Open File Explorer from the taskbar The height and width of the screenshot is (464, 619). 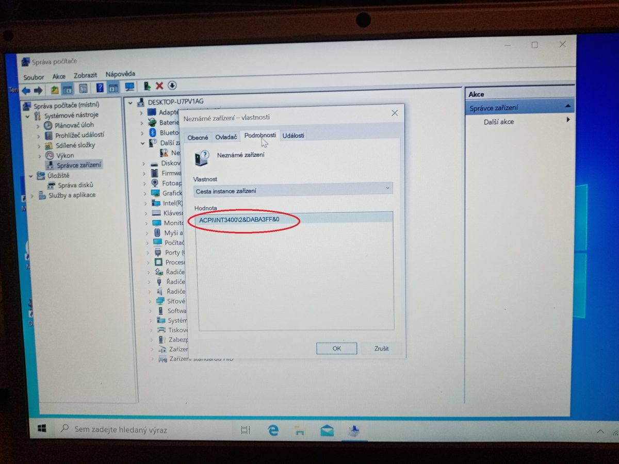click(300, 431)
